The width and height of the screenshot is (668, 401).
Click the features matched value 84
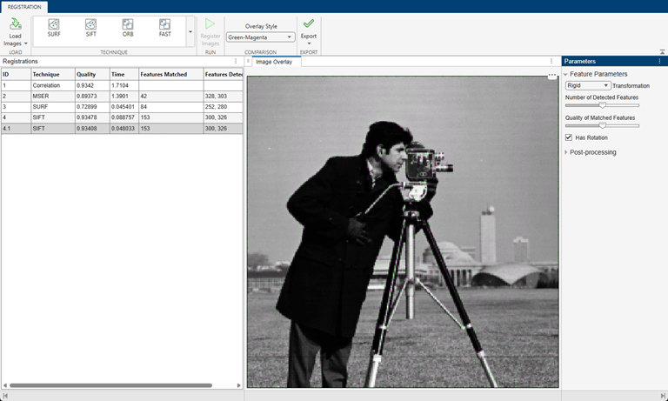tap(144, 107)
